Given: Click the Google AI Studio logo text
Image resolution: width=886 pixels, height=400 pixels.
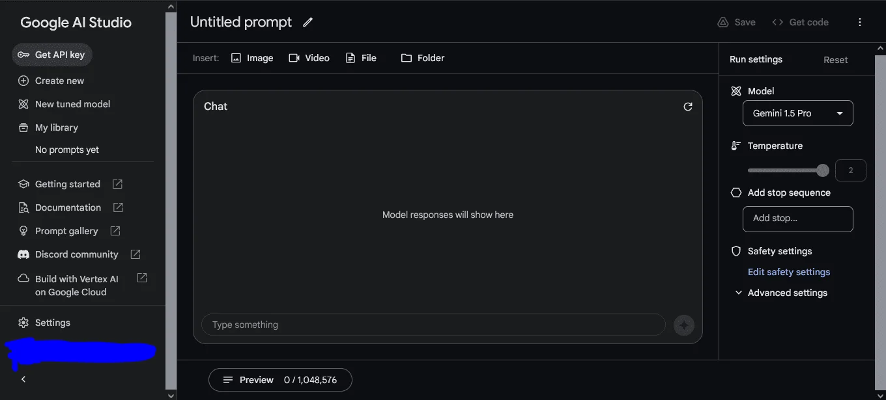Looking at the screenshot, I should tap(76, 22).
